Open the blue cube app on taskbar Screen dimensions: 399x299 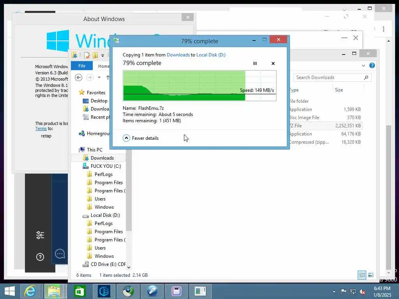pyautogui.click(x=104, y=291)
